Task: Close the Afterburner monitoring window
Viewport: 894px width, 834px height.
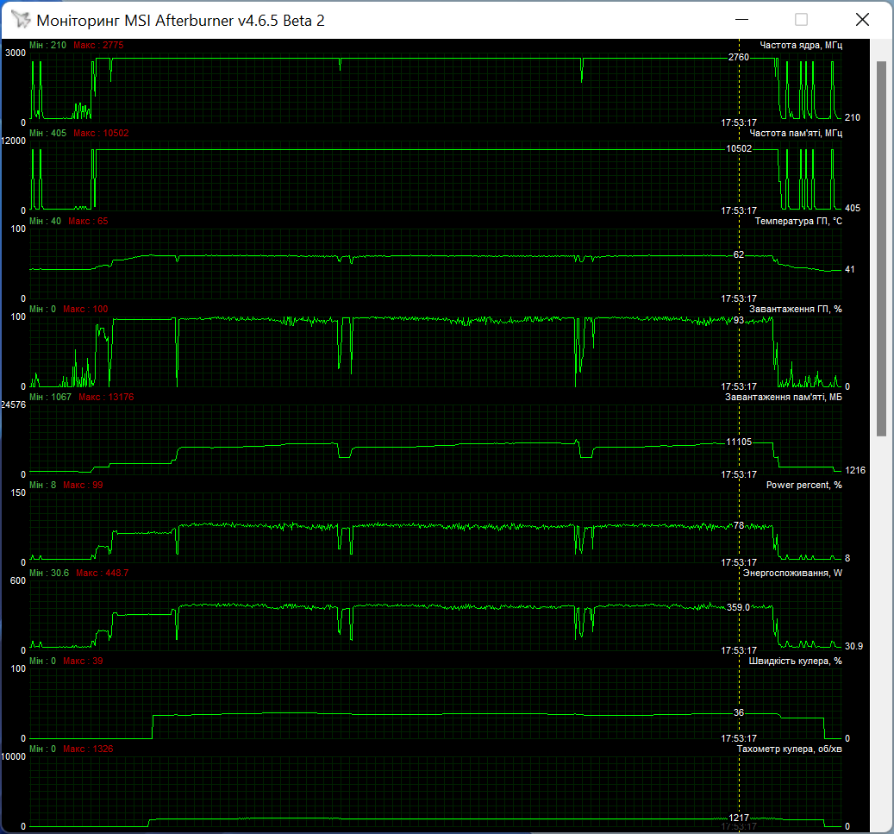Action: (x=862, y=19)
